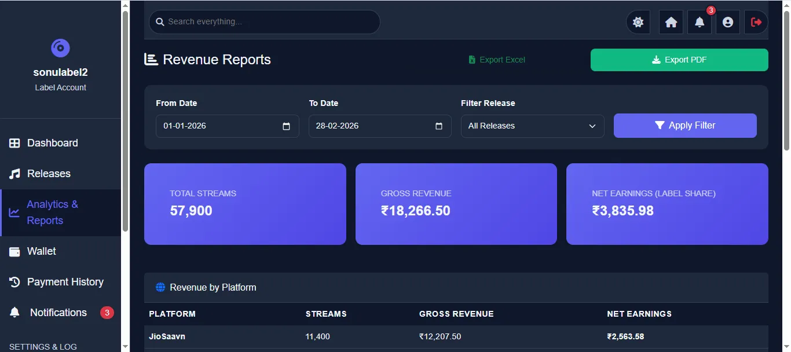Click the sonulabel2 disc logo
This screenshot has width=791, height=352.
(60, 48)
